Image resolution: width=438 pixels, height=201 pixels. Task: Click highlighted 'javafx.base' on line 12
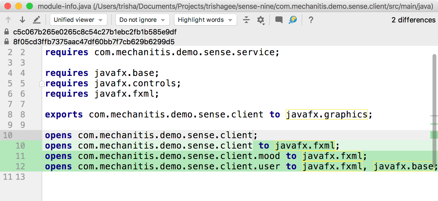coord(404,166)
